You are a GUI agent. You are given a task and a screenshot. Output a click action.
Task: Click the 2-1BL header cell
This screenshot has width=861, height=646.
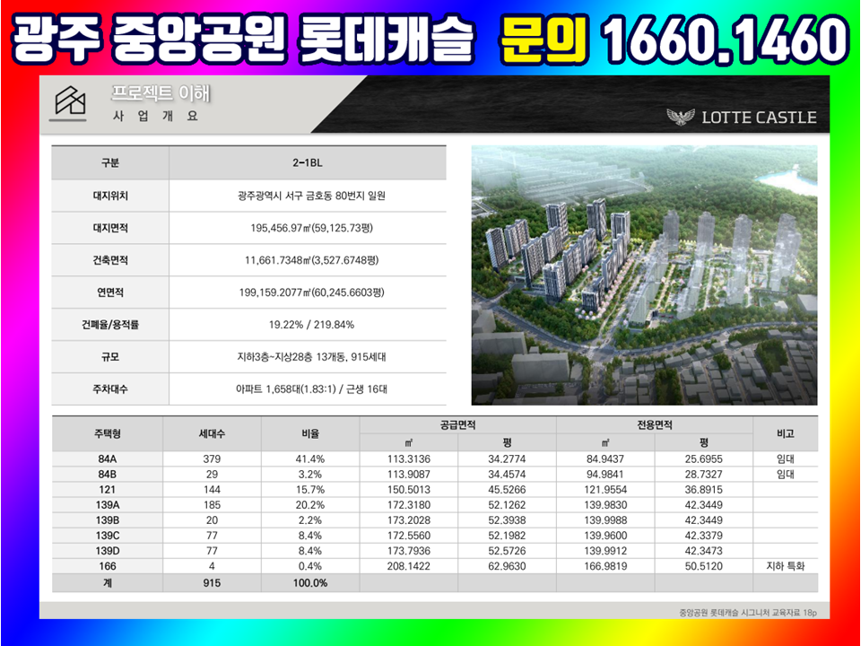point(308,163)
